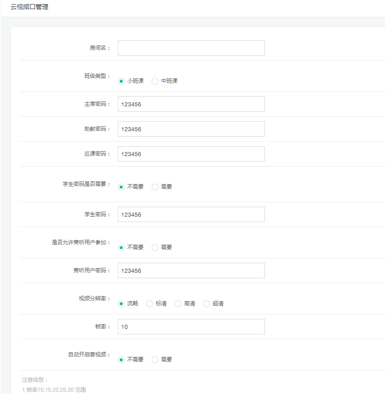Enable 需要 for 自动开启音视频
Viewport: 385px width, 394px height.
(x=155, y=360)
